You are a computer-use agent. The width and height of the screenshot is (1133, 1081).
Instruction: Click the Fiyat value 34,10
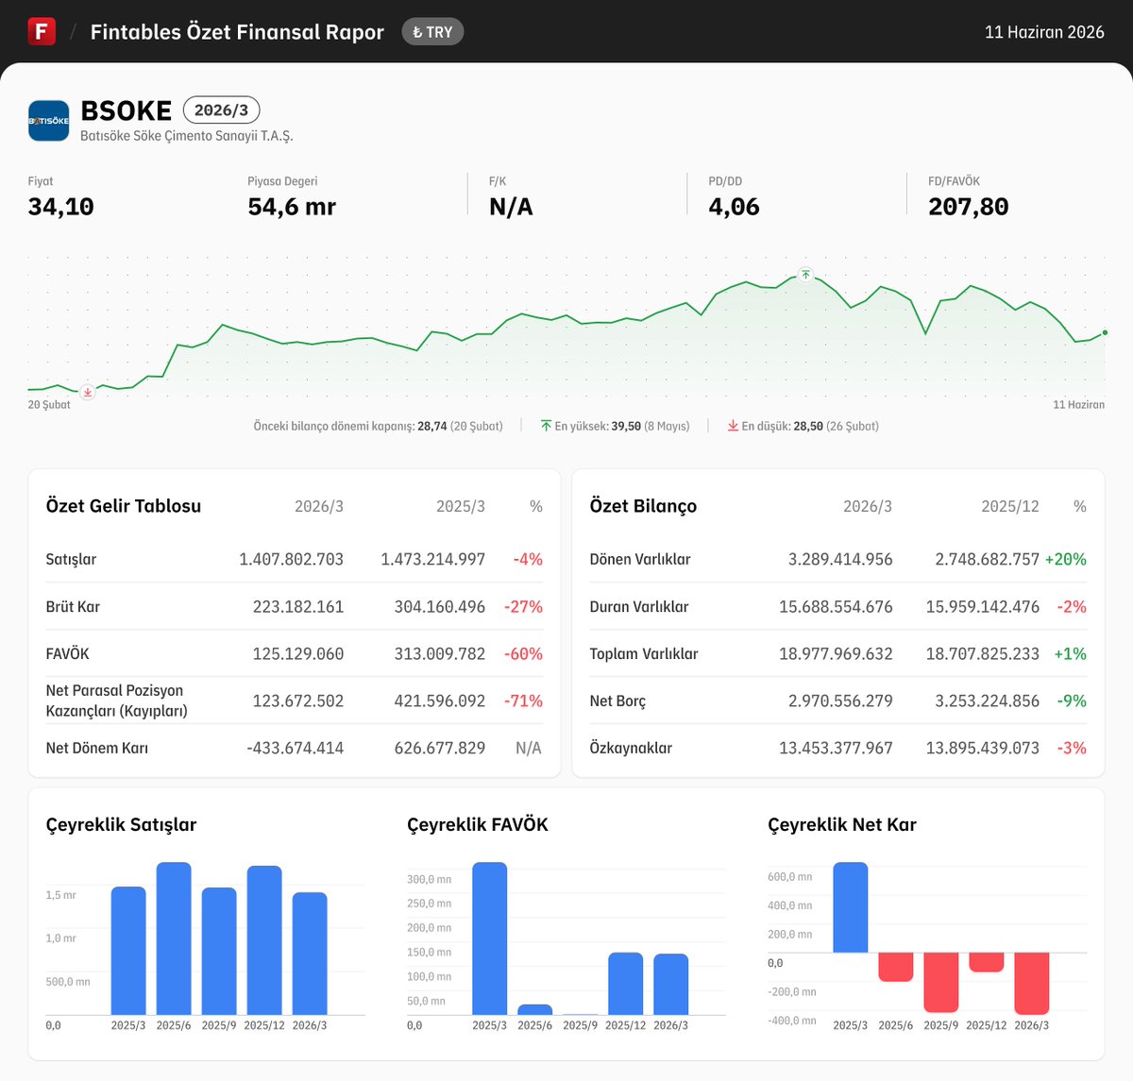[61, 207]
